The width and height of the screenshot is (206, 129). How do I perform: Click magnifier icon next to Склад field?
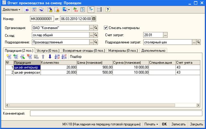pos(96,35)
